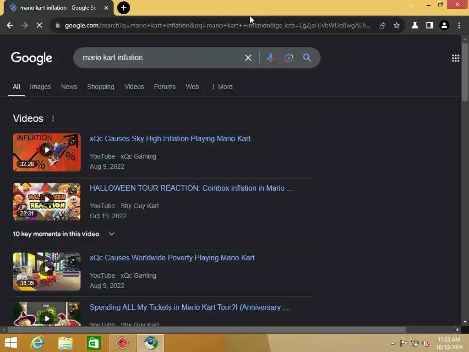Screen dimensions: 469x352
Task: Select the All results tab
Action: [x=16, y=87]
